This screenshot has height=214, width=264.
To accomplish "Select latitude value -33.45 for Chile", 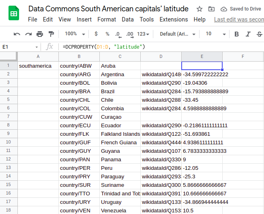I will (x=202, y=100).
